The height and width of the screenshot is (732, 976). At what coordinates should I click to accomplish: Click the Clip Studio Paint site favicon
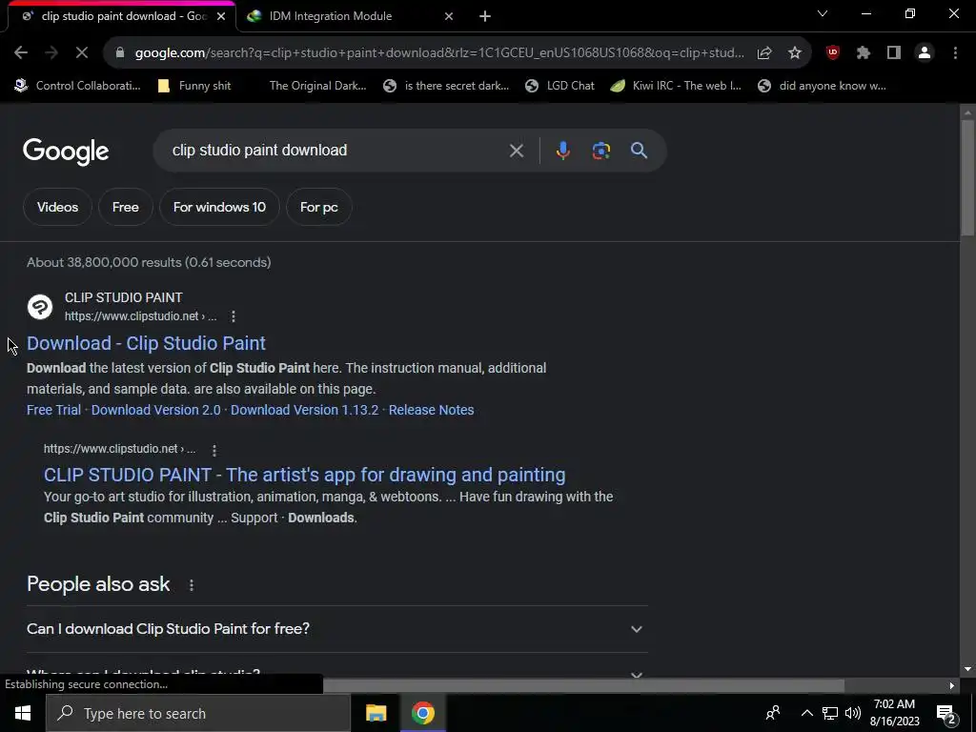pyautogui.click(x=40, y=307)
